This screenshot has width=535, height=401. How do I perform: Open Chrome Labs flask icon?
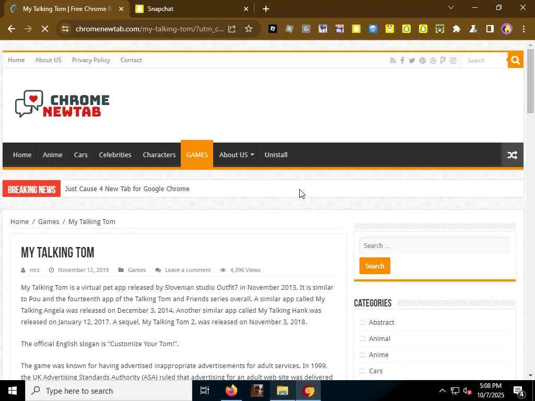point(473,29)
